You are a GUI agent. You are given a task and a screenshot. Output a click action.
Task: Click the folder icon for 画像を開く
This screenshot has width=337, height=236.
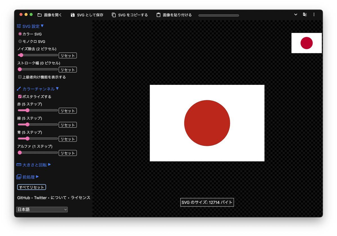40,15
